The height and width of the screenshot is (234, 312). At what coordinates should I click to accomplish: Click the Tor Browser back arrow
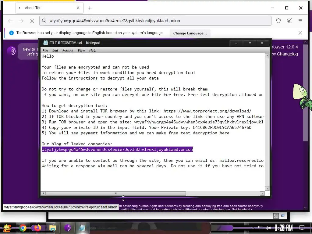point(10,21)
